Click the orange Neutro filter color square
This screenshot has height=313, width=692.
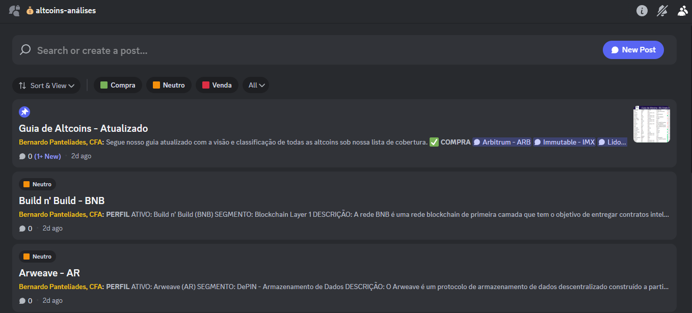(x=156, y=85)
